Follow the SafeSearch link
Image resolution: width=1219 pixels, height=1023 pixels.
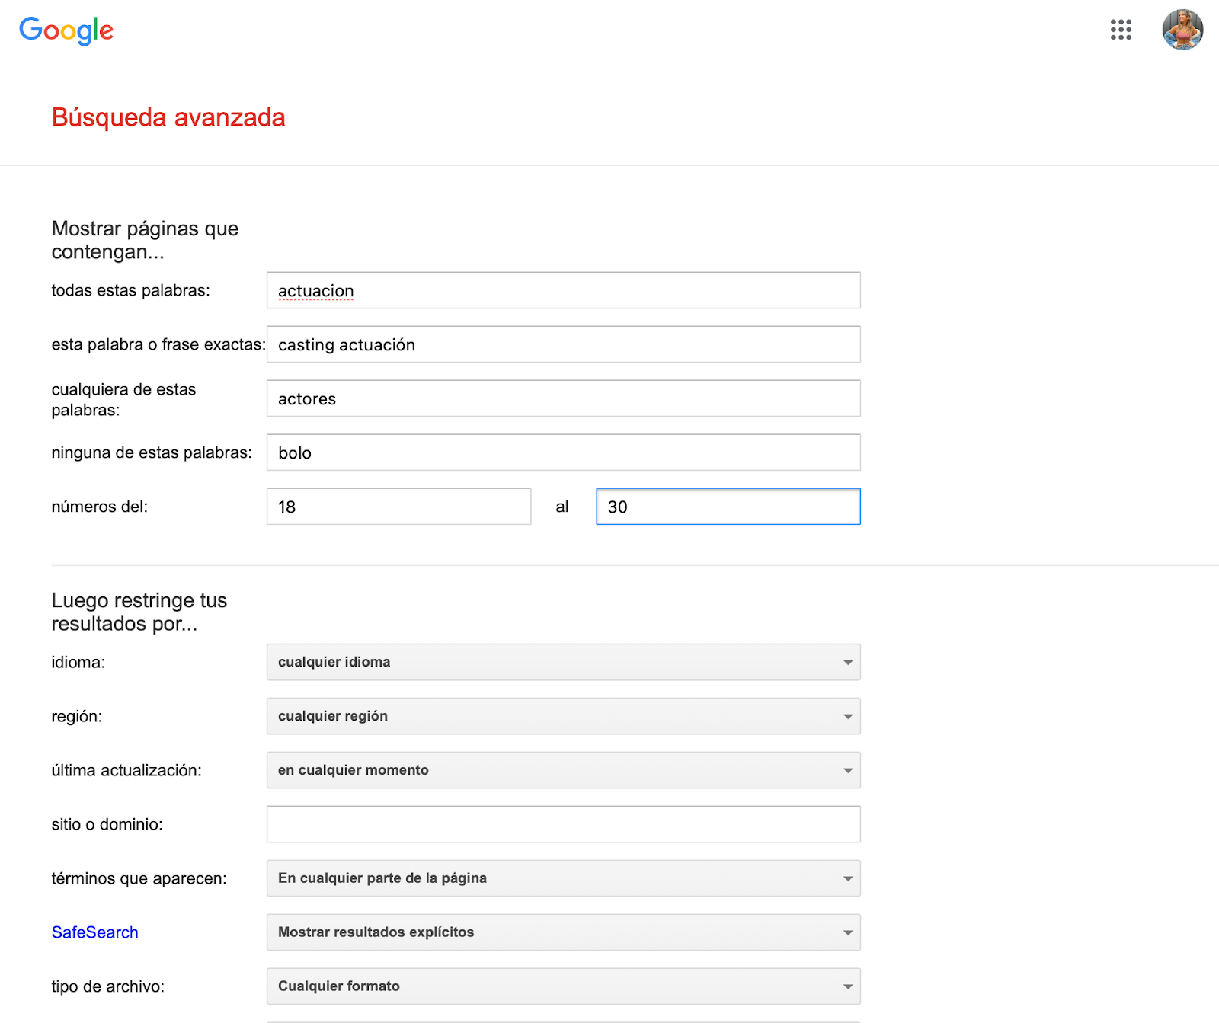(x=95, y=932)
